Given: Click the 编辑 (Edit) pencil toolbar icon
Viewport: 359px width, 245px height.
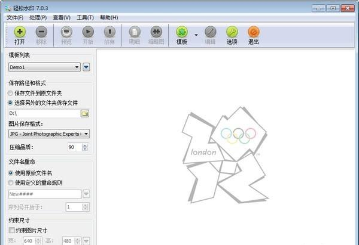Looking at the screenshot, I should (210, 32).
